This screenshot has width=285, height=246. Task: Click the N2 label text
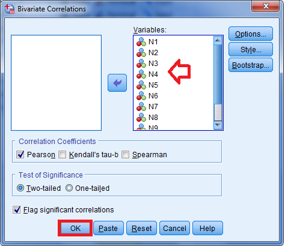tap(153, 53)
